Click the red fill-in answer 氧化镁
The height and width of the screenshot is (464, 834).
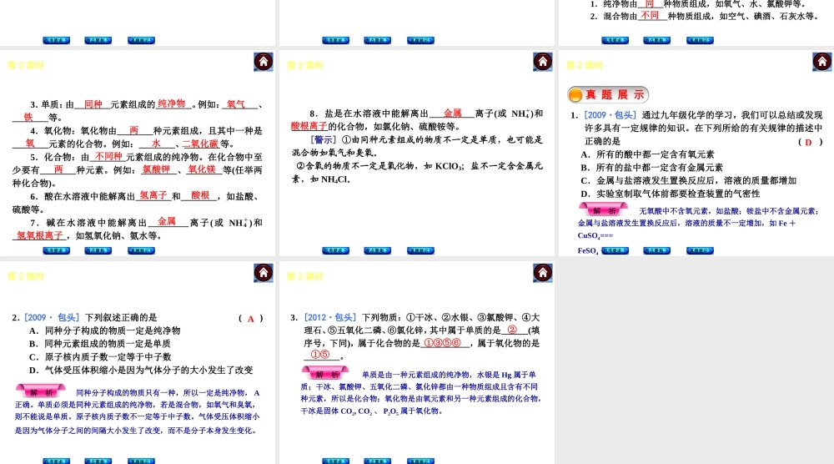pyautogui.click(x=202, y=169)
